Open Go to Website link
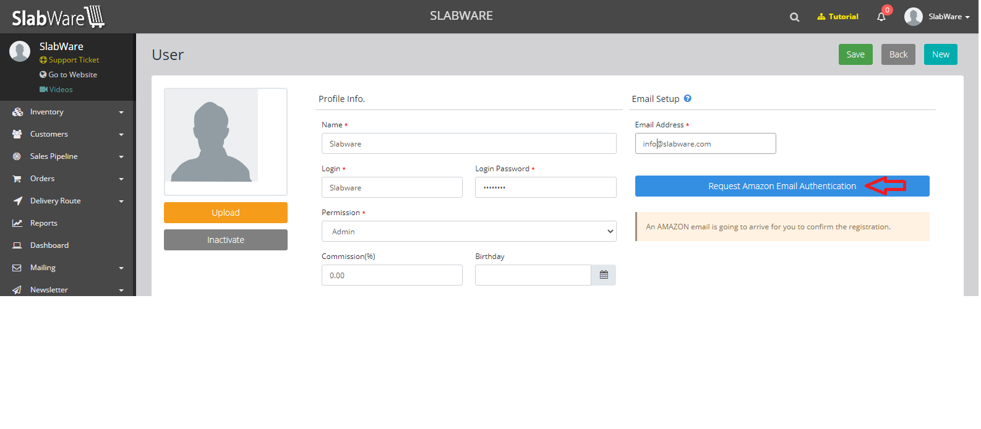The image size is (981, 429). [69, 75]
